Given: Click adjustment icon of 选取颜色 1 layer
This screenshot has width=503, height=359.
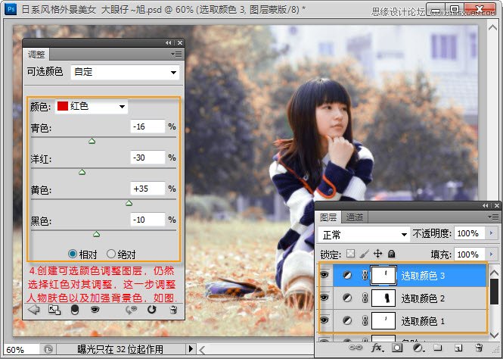Looking at the screenshot, I should point(347,320).
